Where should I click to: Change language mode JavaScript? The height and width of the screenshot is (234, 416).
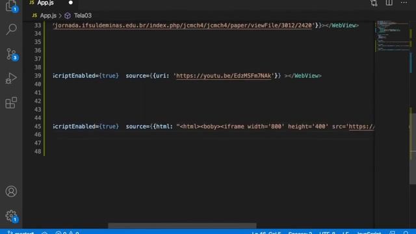pyautogui.click(x=369, y=233)
